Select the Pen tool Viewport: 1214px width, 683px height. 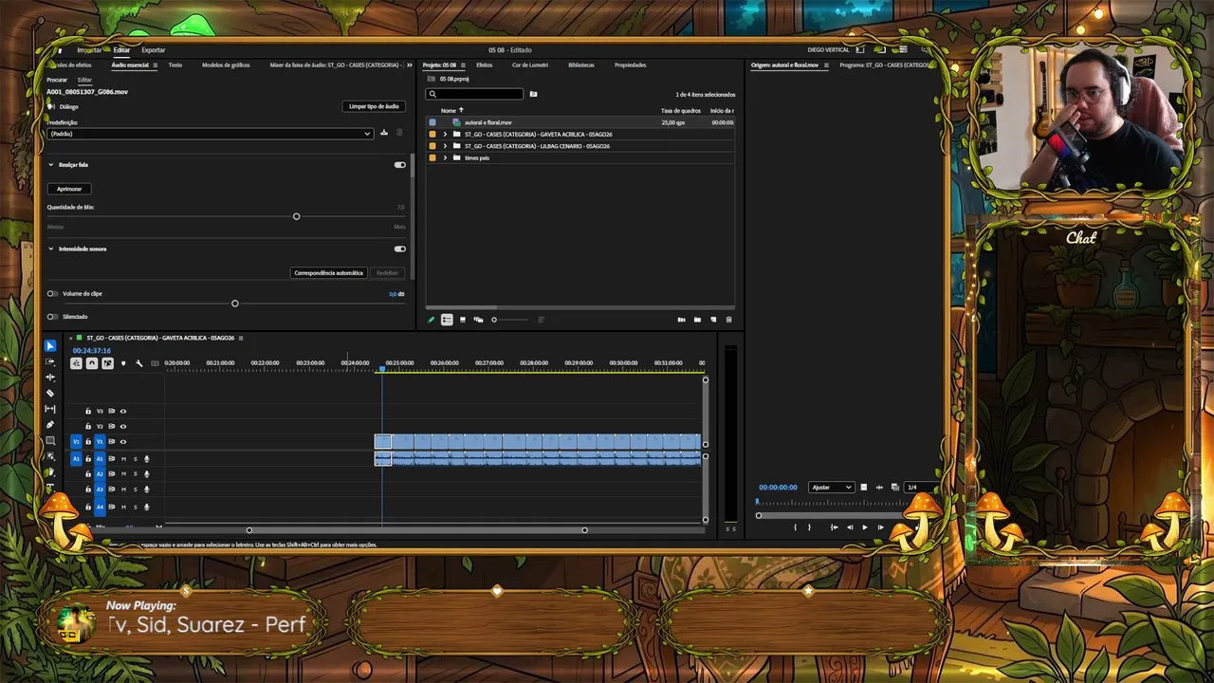[50, 425]
